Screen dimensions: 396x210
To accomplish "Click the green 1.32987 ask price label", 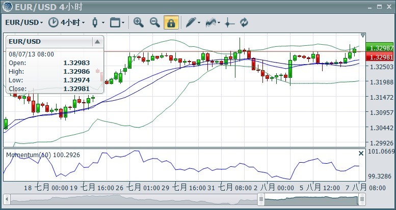I will 380,47.
